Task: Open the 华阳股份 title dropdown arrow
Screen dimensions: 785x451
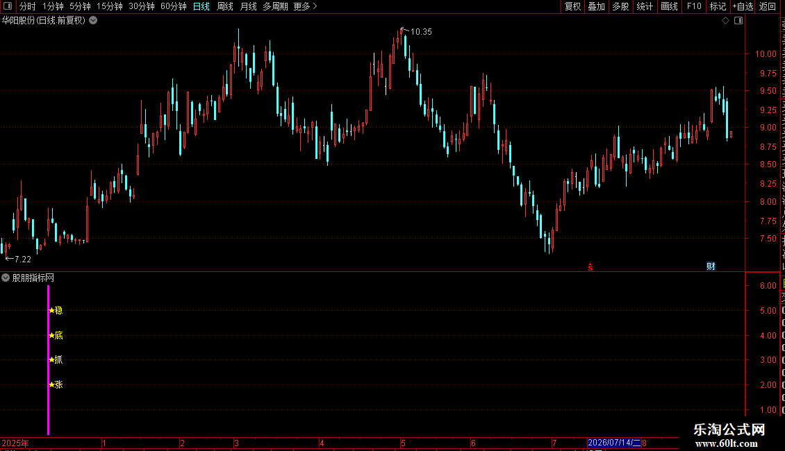Action: 93,21
